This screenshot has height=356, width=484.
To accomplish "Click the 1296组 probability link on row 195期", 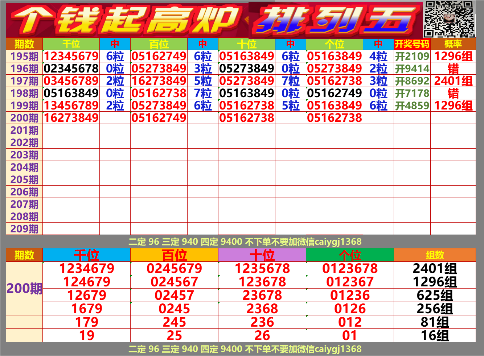I will tap(453, 56).
